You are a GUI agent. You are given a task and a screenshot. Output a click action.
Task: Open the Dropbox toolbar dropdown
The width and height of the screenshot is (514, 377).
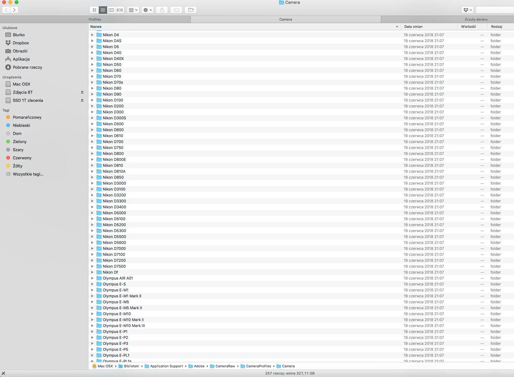(467, 10)
